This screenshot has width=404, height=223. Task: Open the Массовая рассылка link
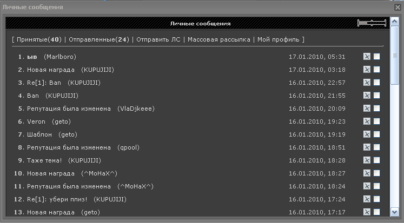218,39
